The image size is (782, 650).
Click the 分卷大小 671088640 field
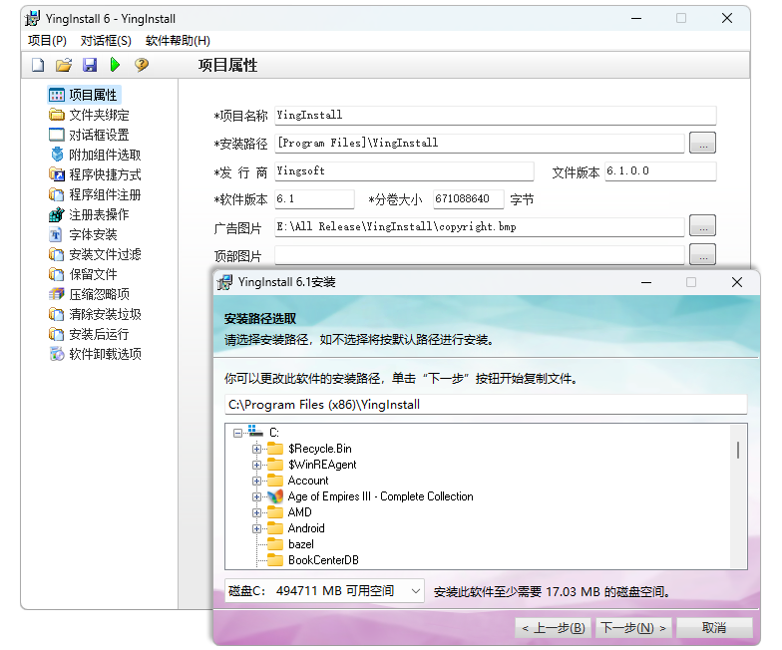469,199
